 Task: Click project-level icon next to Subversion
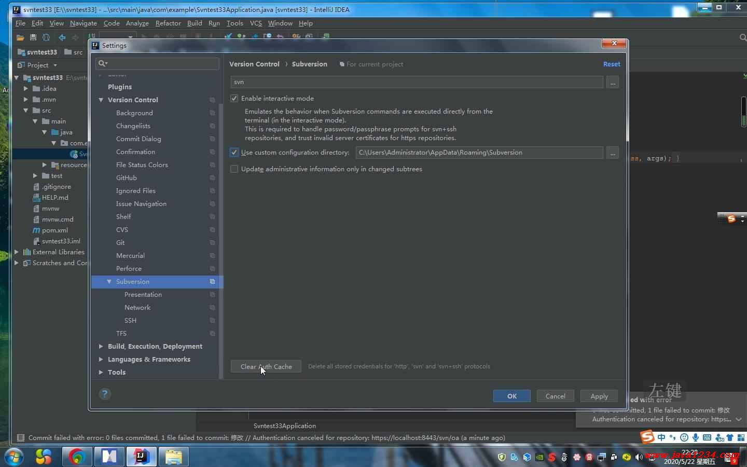click(212, 282)
